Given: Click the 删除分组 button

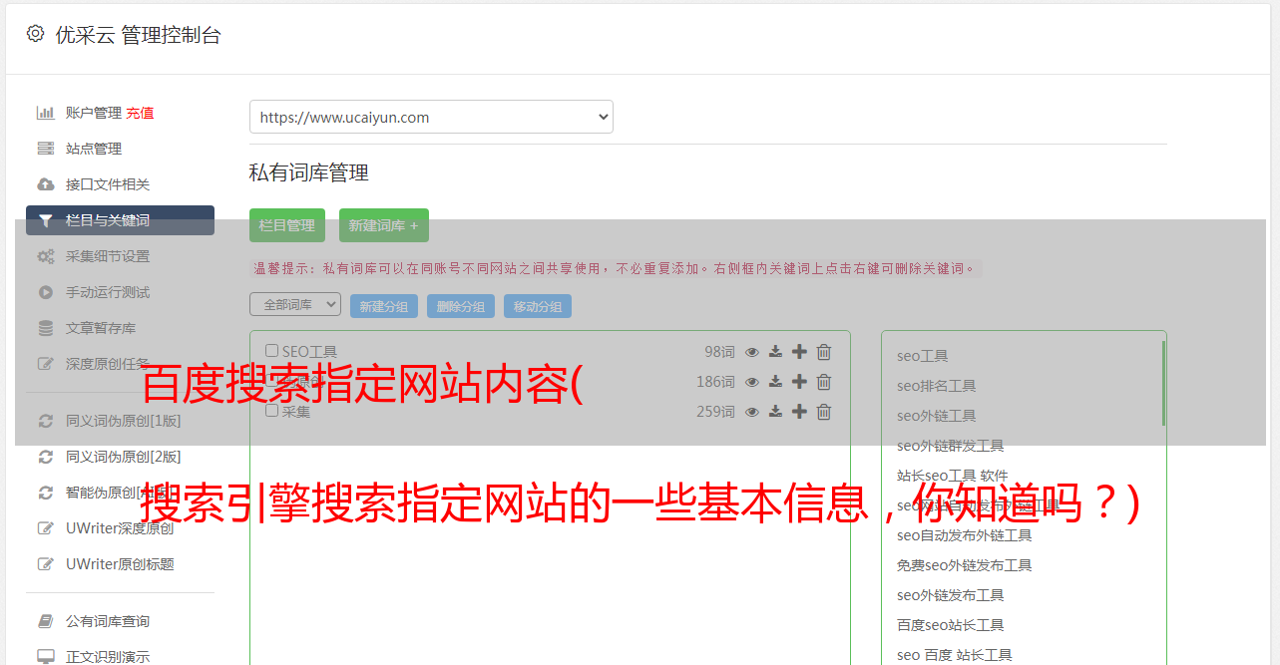Looking at the screenshot, I should 461,306.
